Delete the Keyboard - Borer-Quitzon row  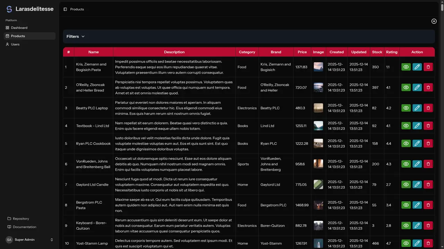(x=428, y=225)
